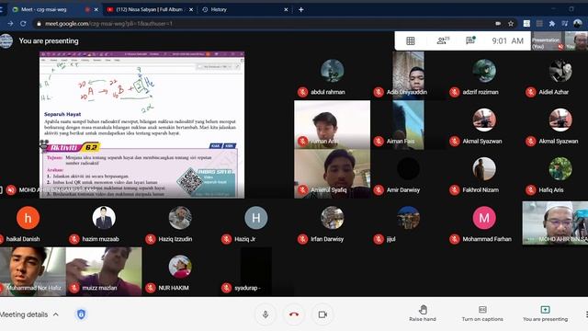
Task: Open the tile grid layout icon
Action: pyautogui.click(x=411, y=40)
